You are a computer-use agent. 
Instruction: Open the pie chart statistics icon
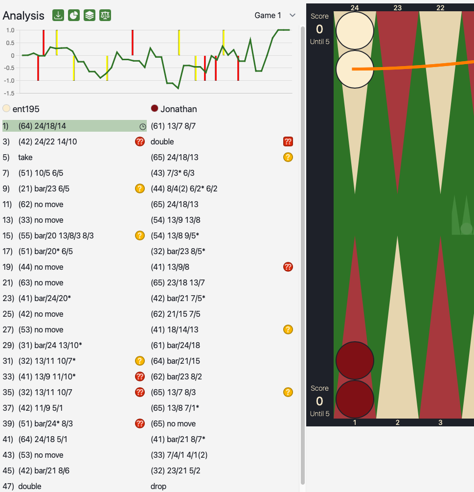pos(74,15)
